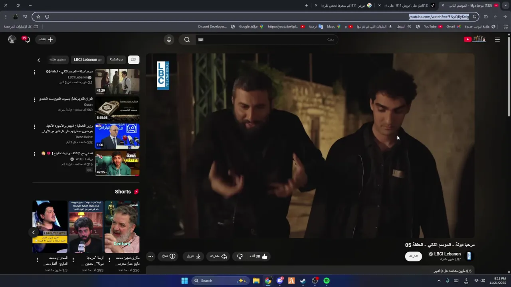Image resolution: width=511 pixels, height=287 pixels.
Task: Open Discord from taskbar
Action: point(280,281)
